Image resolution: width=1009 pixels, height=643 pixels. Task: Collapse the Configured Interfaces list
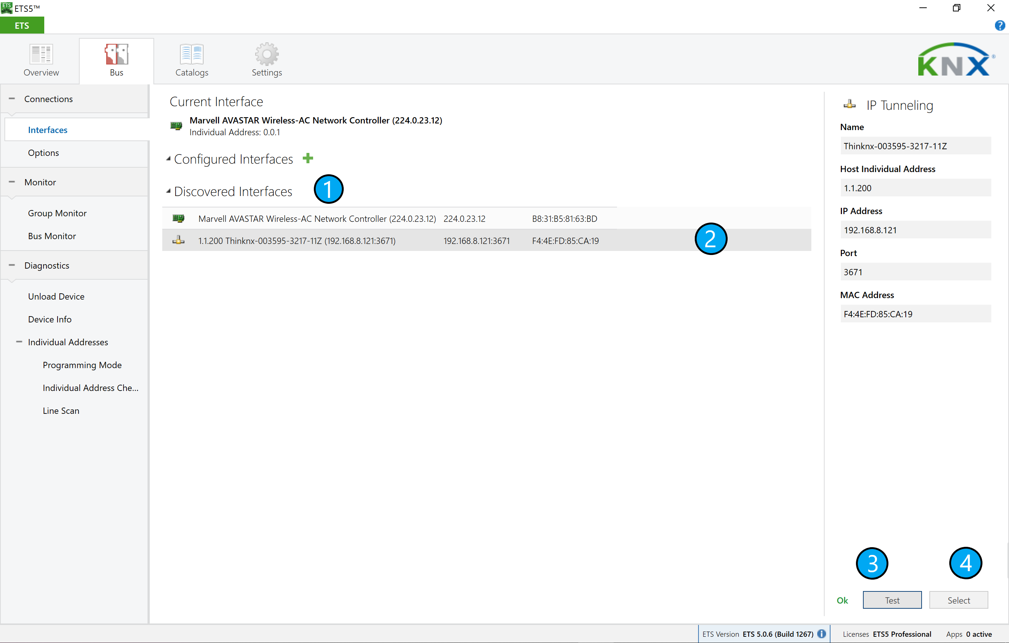pos(169,159)
